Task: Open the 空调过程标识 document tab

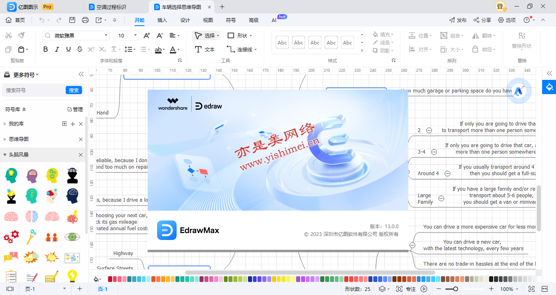Action: pyautogui.click(x=111, y=7)
